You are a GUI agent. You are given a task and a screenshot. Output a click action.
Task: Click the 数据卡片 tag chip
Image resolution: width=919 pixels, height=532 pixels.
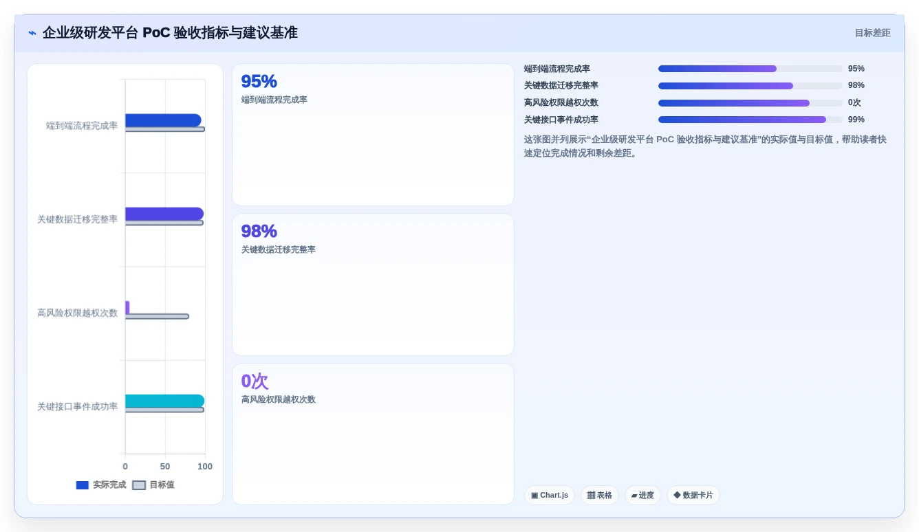click(x=693, y=495)
